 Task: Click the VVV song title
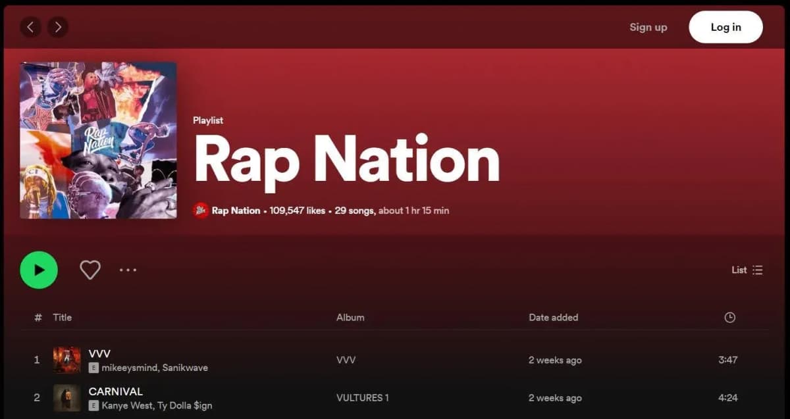[x=99, y=353]
